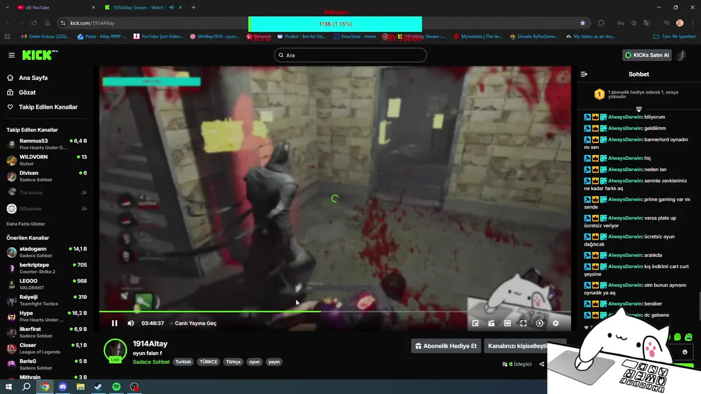Click the Abonelik Hediye Et button
This screenshot has width=701, height=394.
tap(446, 346)
